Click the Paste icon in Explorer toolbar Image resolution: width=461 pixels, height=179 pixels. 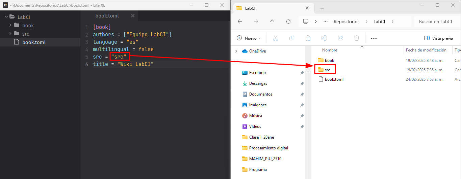(x=308, y=38)
